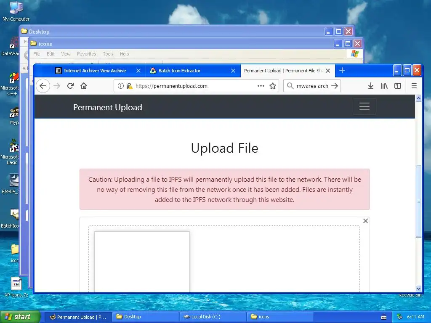
Task: Submit search with the arrow icon
Action: [x=335, y=86]
